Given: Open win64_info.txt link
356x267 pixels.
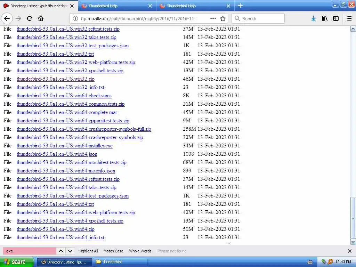Looking at the screenshot, I should [x=60, y=237].
